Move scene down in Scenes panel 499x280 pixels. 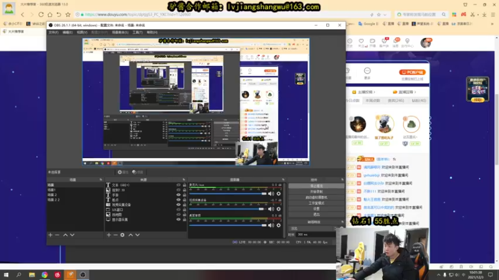(x=72, y=235)
